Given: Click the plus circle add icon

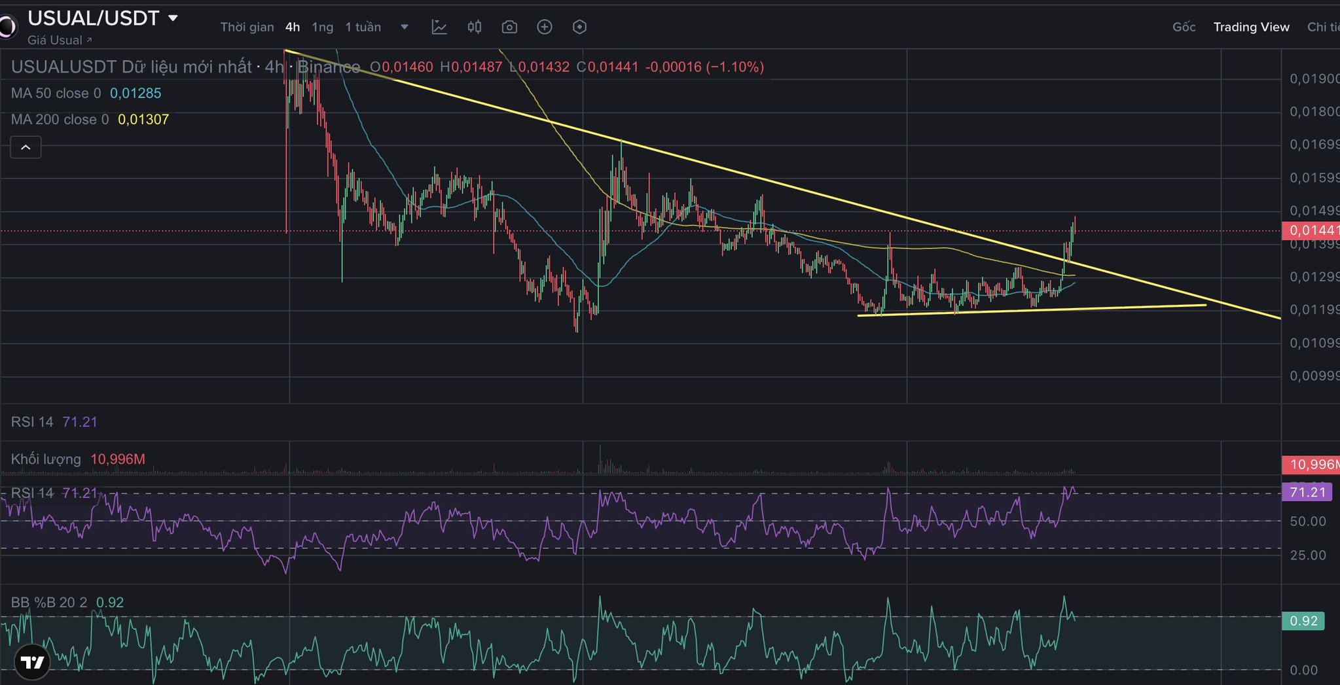Looking at the screenshot, I should pyautogui.click(x=545, y=27).
